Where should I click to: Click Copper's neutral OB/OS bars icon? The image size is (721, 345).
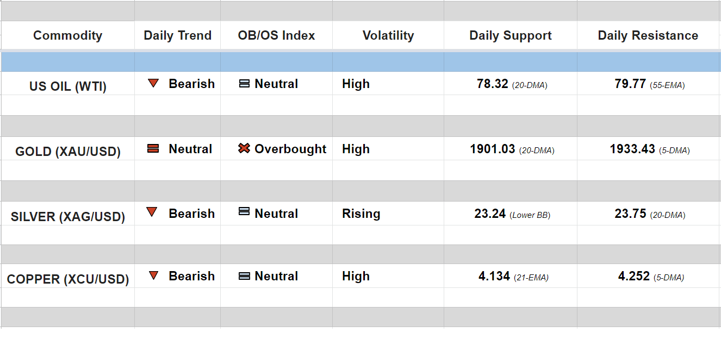(245, 276)
